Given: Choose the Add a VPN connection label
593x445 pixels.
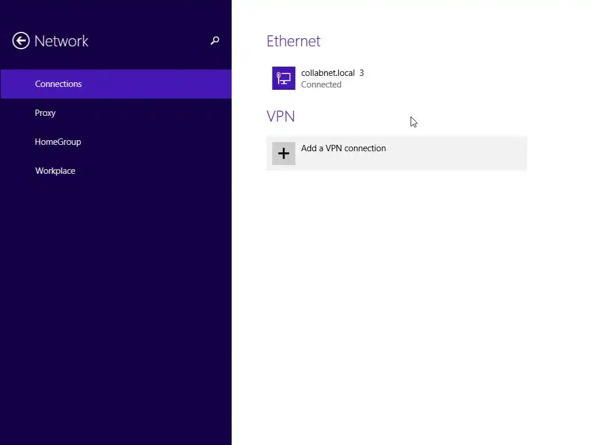Looking at the screenshot, I should [343, 148].
